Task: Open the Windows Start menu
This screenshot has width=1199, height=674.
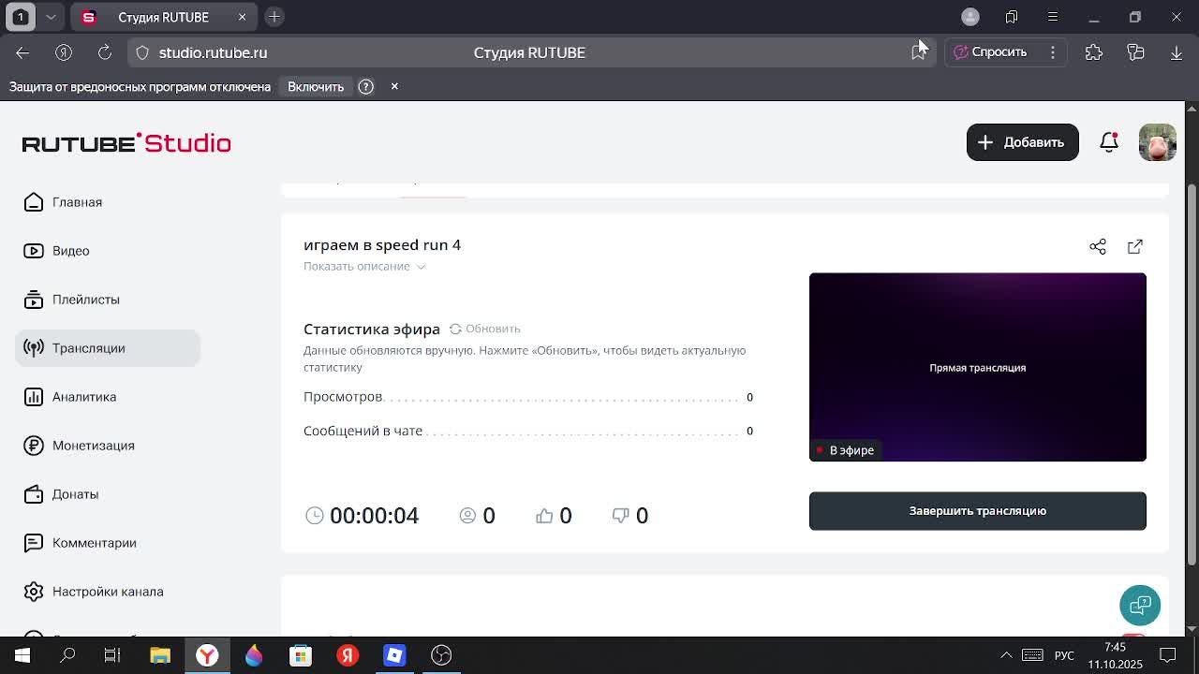Action: point(22,655)
